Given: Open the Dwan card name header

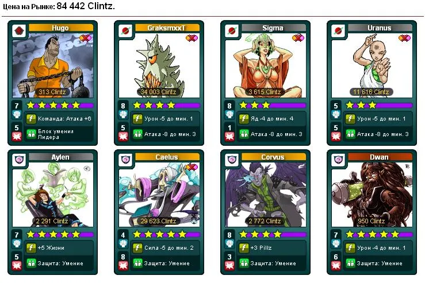Looking at the screenshot, I should [x=380, y=157].
